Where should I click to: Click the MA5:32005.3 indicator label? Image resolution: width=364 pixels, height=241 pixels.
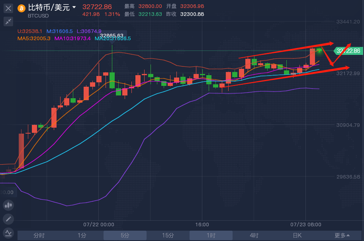point(34,39)
